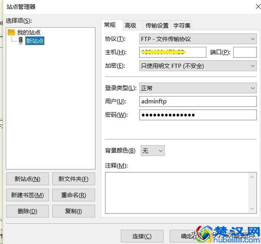Click the 新站点(N) button

click(x=27, y=179)
